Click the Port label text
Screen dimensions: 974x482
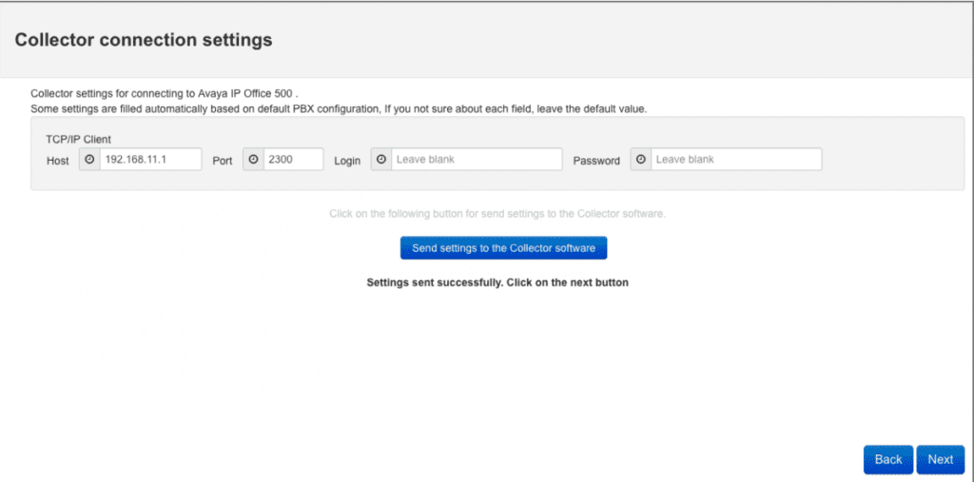pyautogui.click(x=223, y=161)
